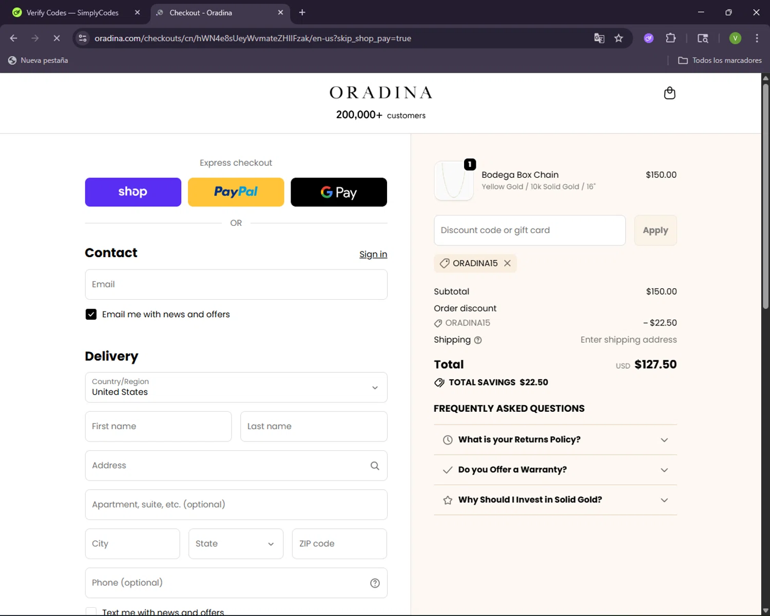The width and height of the screenshot is (770, 616).
Task: Open a new browser tab
Action: pyautogui.click(x=302, y=12)
